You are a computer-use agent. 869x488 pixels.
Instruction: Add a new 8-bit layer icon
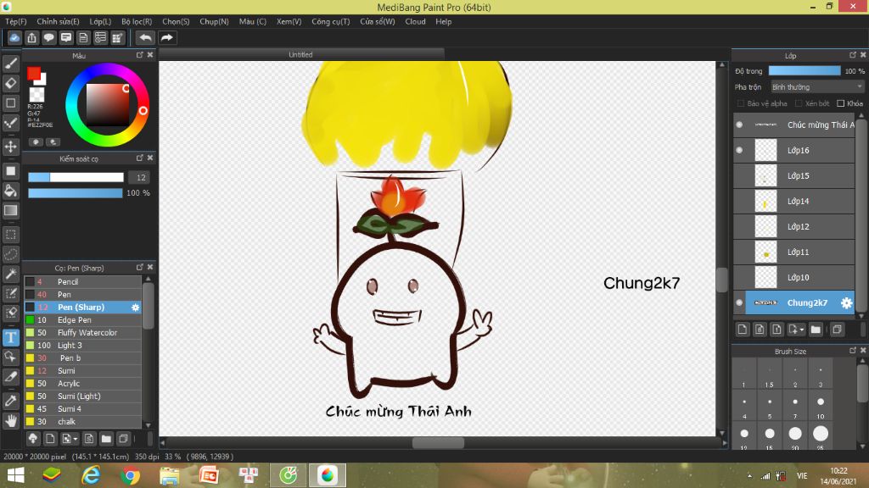760,330
